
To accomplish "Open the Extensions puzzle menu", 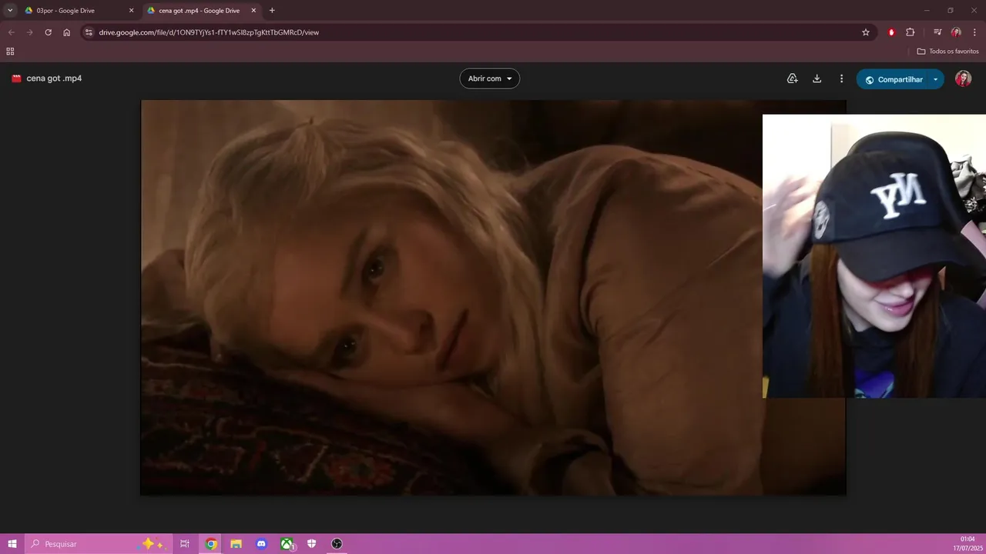I will (x=911, y=32).
